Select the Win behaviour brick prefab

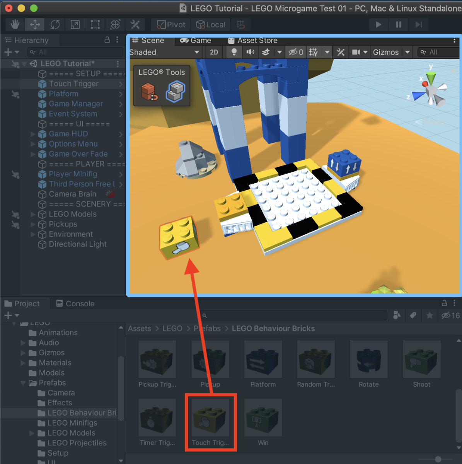[x=263, y=423]
